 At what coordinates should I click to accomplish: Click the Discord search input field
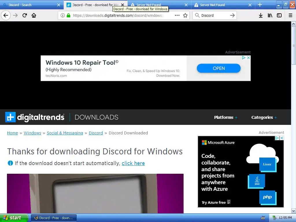point(215,15)
